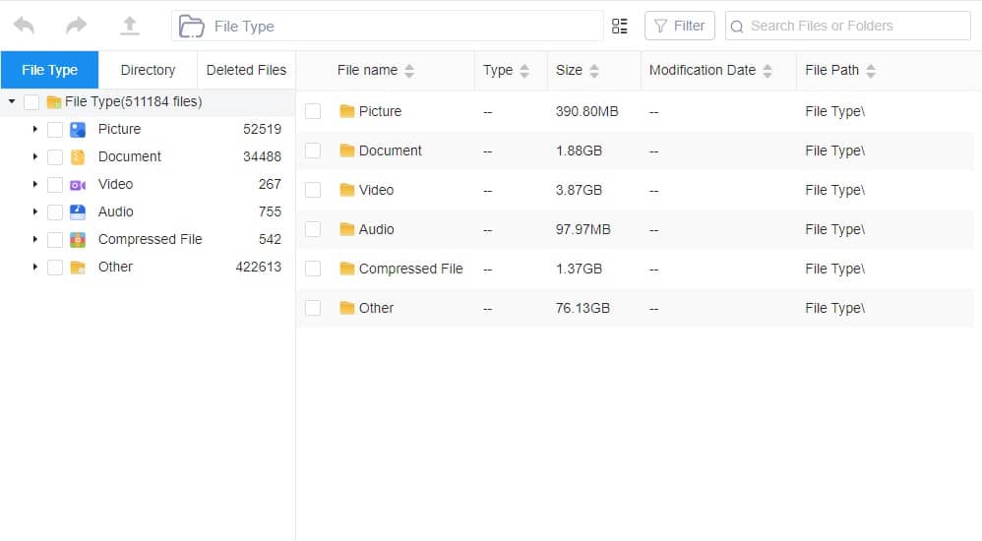Open the Deleted Files tab
982x541 pixels.
point(246,70)
